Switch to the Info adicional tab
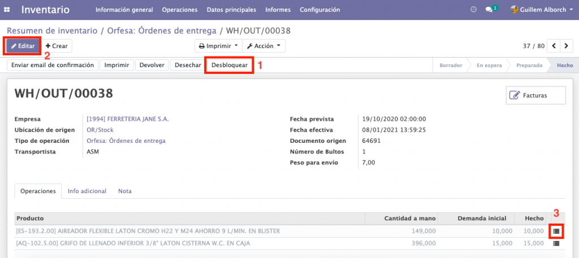The width and height of the screenshot is (579, 258). 87,191
